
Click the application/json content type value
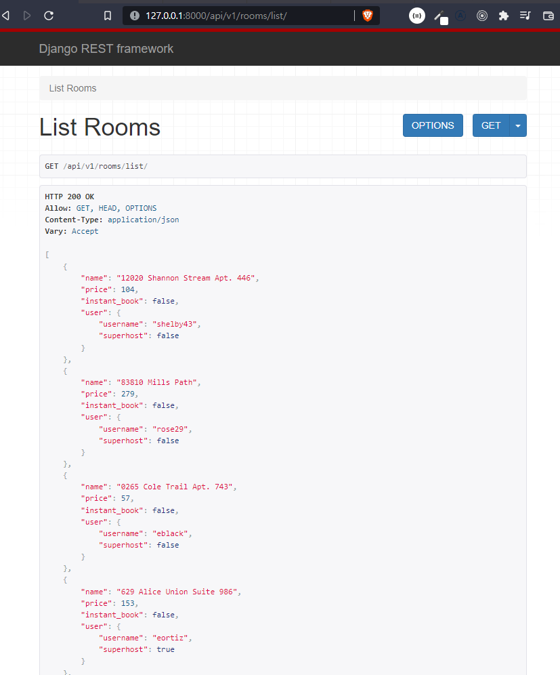point(144,220)
